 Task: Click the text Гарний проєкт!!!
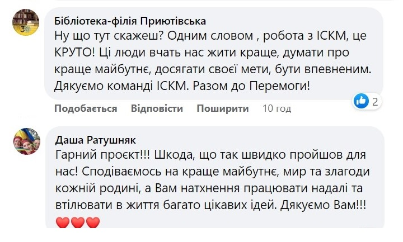click(102, 155)
